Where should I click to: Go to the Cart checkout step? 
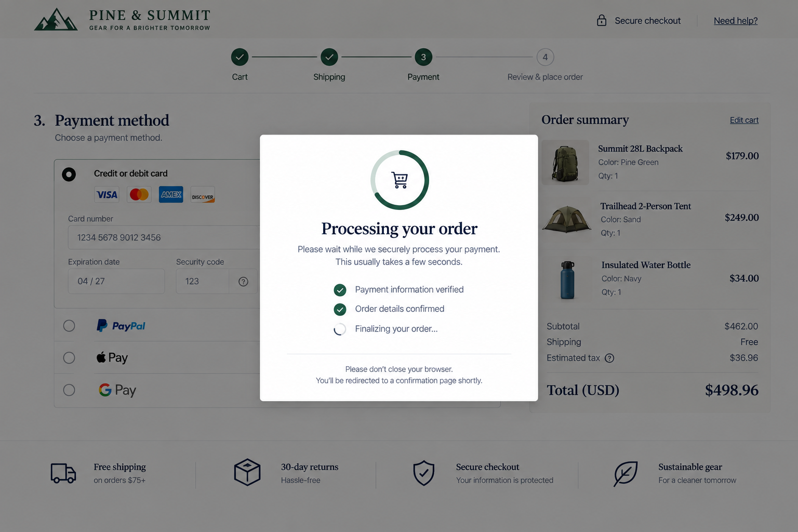(240, 57)
